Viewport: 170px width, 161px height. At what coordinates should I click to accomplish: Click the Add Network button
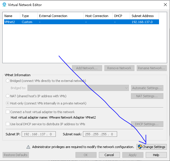click(87, 68)
